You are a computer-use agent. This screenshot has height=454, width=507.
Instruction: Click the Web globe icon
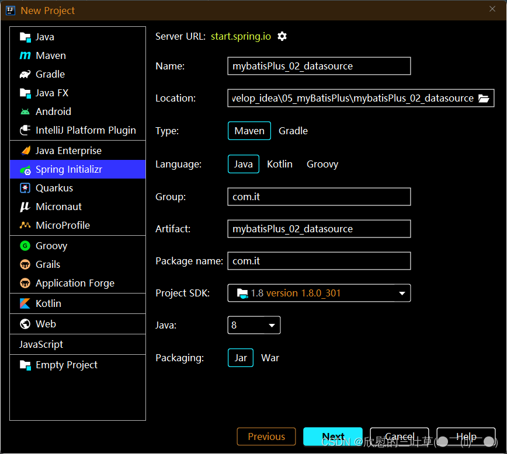25,324
